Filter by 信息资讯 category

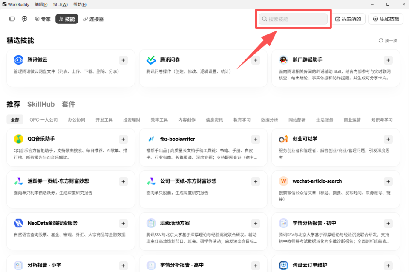[x=214, y=120]
